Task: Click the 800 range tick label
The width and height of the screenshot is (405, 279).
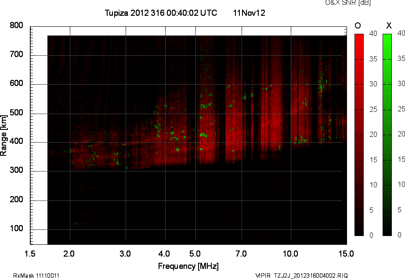Action: tap(16, 25)
